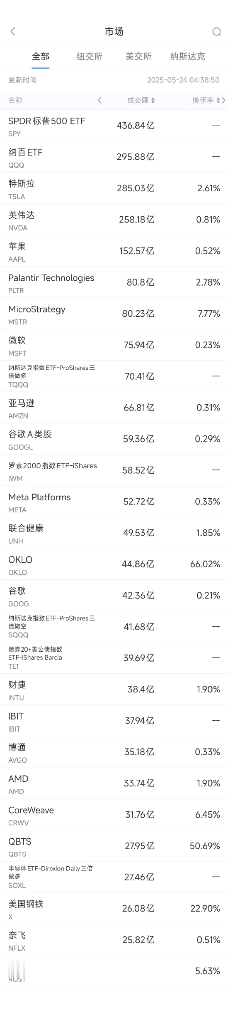228x1011 pixels.
Task: Click the right chevron after 换手率 header
Action: (223, 100)
